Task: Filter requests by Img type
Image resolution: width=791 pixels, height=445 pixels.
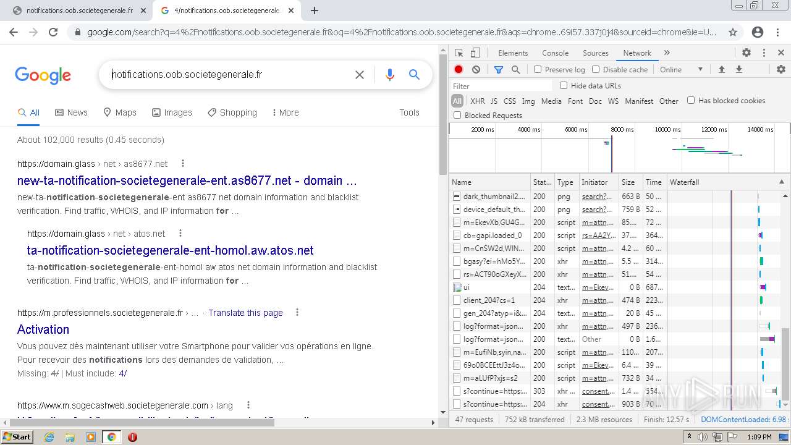Action: pyautogui.click(x=528, y=101)
